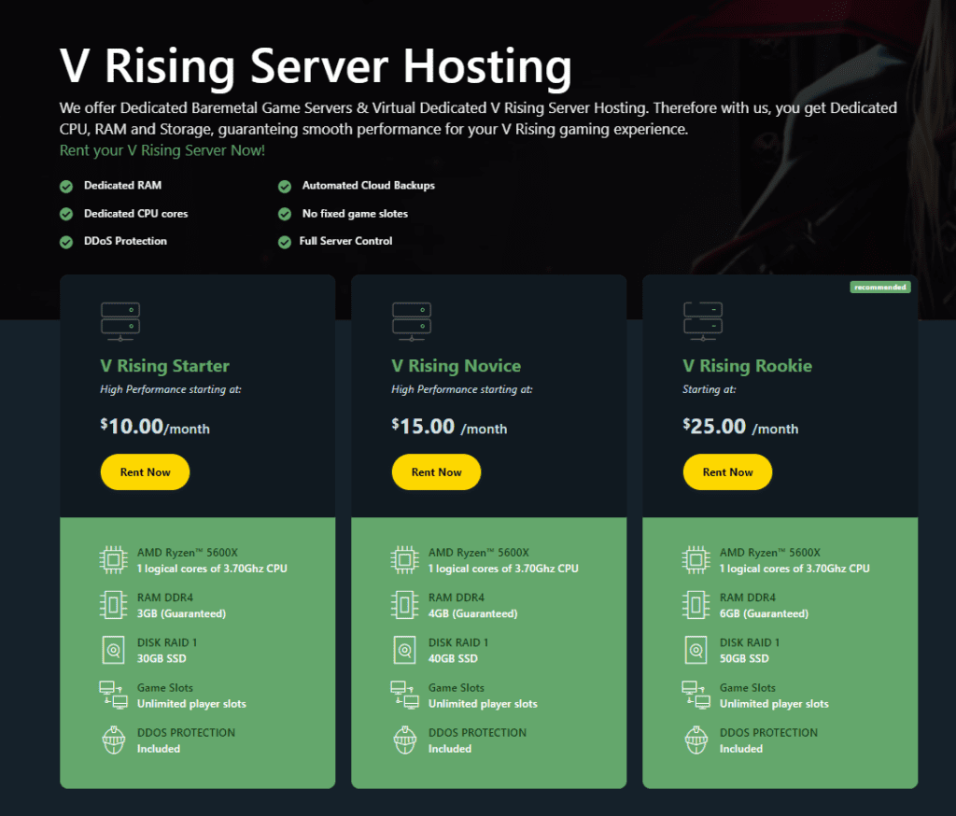Click the CPU chip icon in Starter plan
The image size is (956, 816).
click(x=113, y=560)
